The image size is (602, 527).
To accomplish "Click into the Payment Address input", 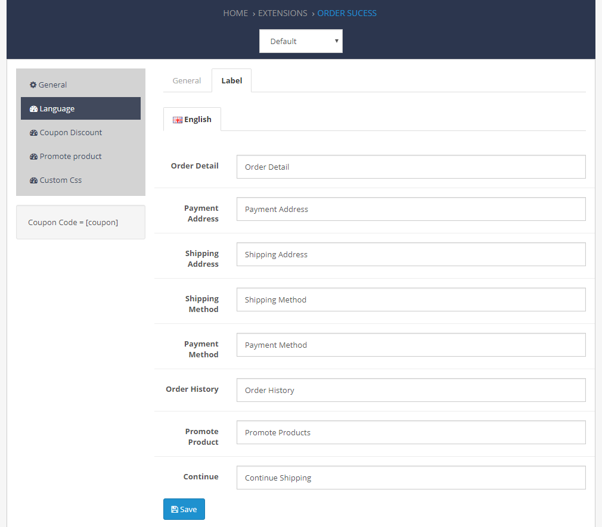I will click(x=411, y=209).
